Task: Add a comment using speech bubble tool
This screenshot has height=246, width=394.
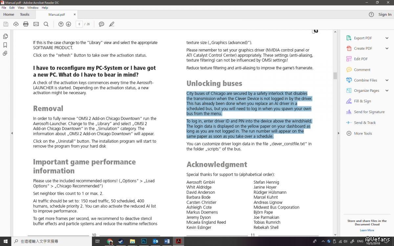Action: 101,24
